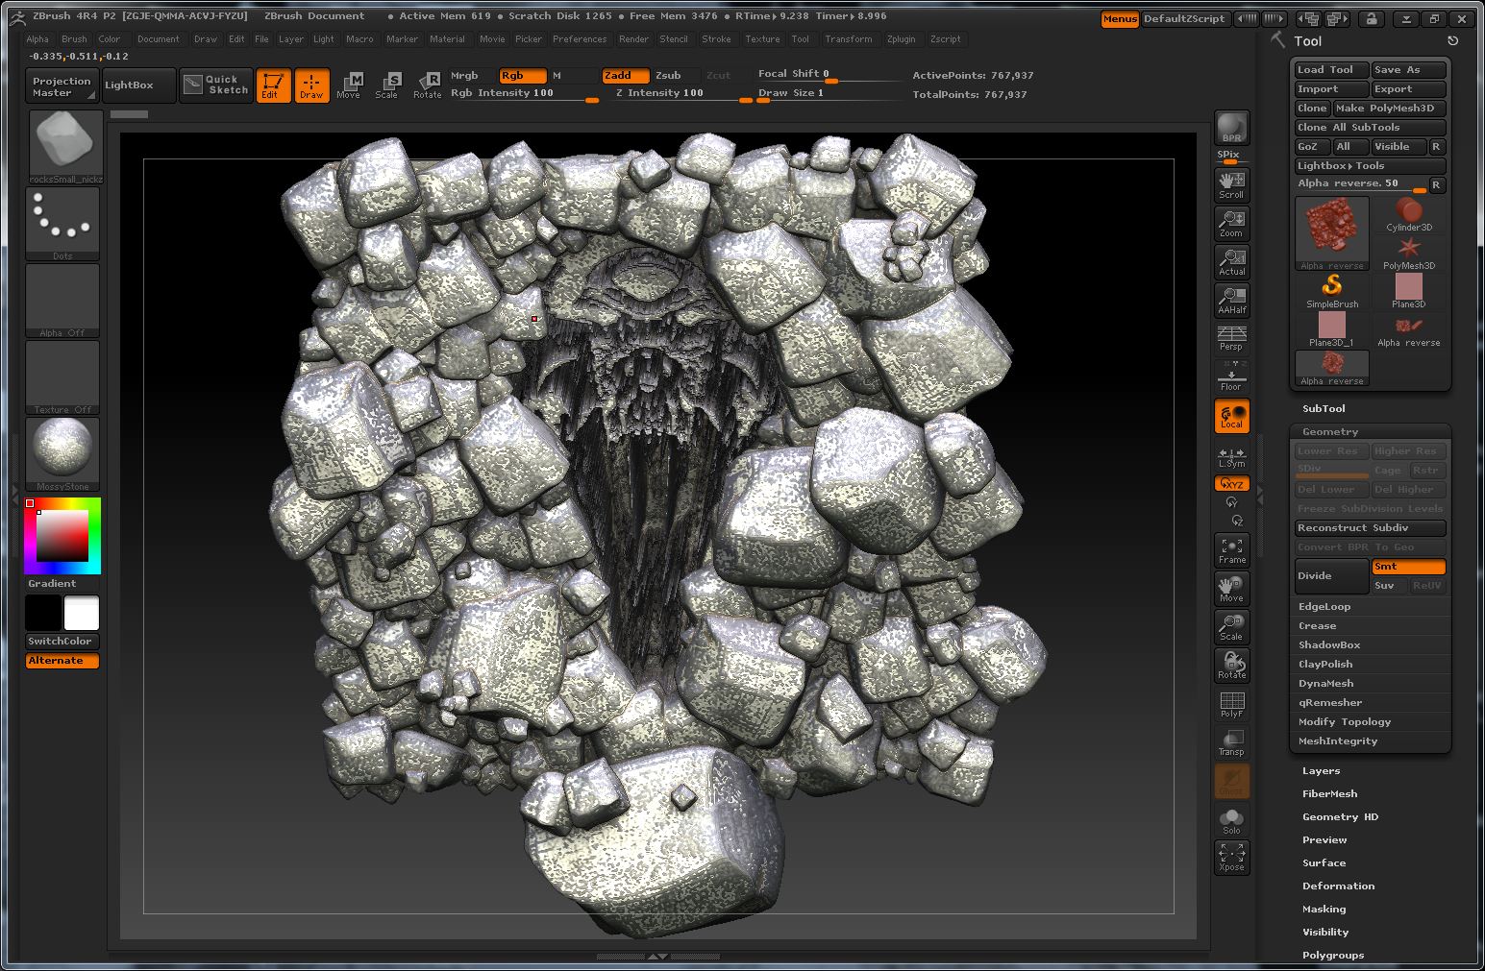Expand the SubTool section

(1324, 408)
